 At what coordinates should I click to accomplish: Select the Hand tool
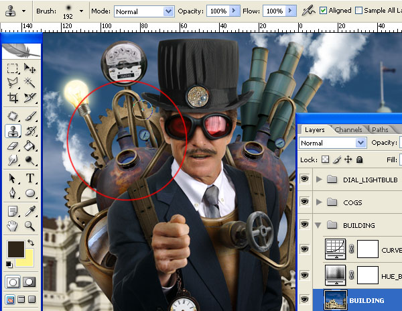12,226
